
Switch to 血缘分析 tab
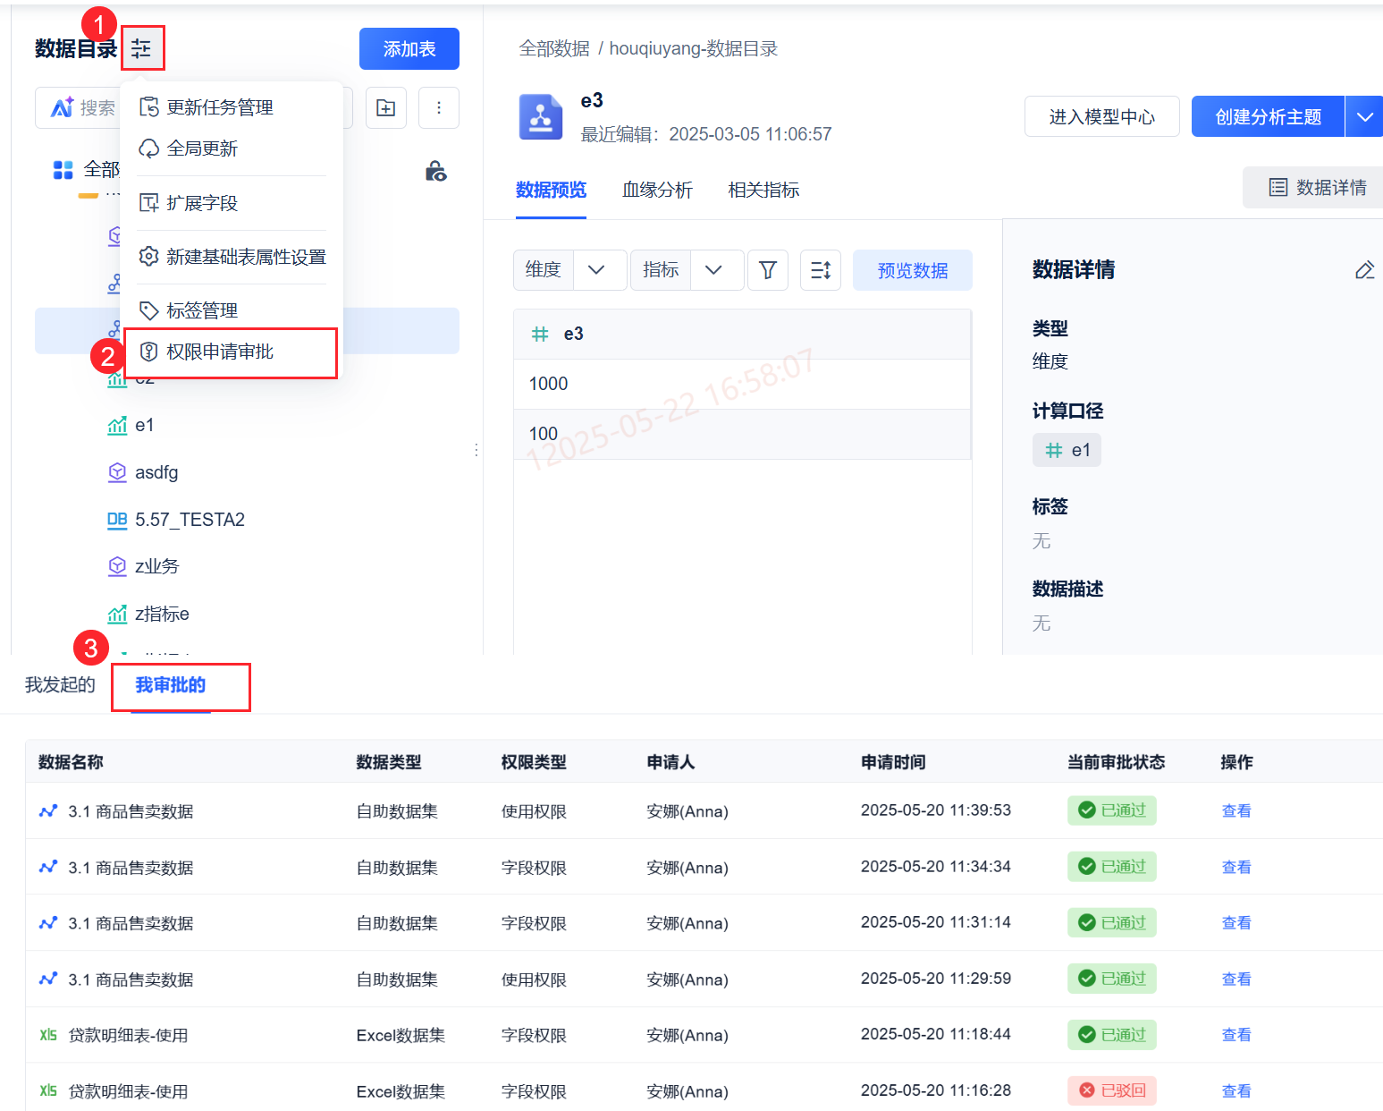pyautogui.click(x=657, y=190)
